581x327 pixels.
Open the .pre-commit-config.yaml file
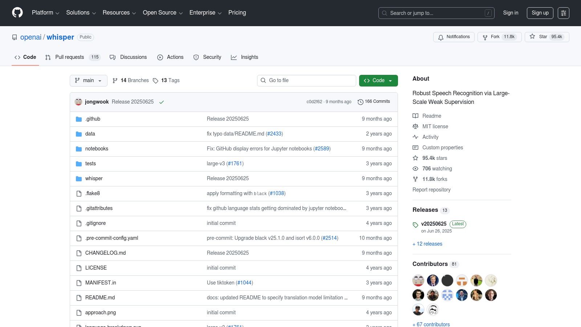(111, 238)
